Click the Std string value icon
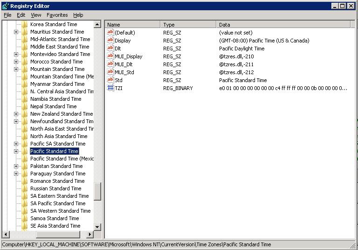358x250 pixels. (x=110, y=80)
